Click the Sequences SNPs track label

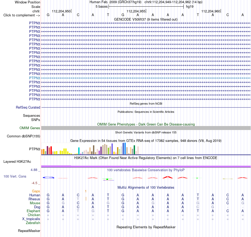(31, 118)
